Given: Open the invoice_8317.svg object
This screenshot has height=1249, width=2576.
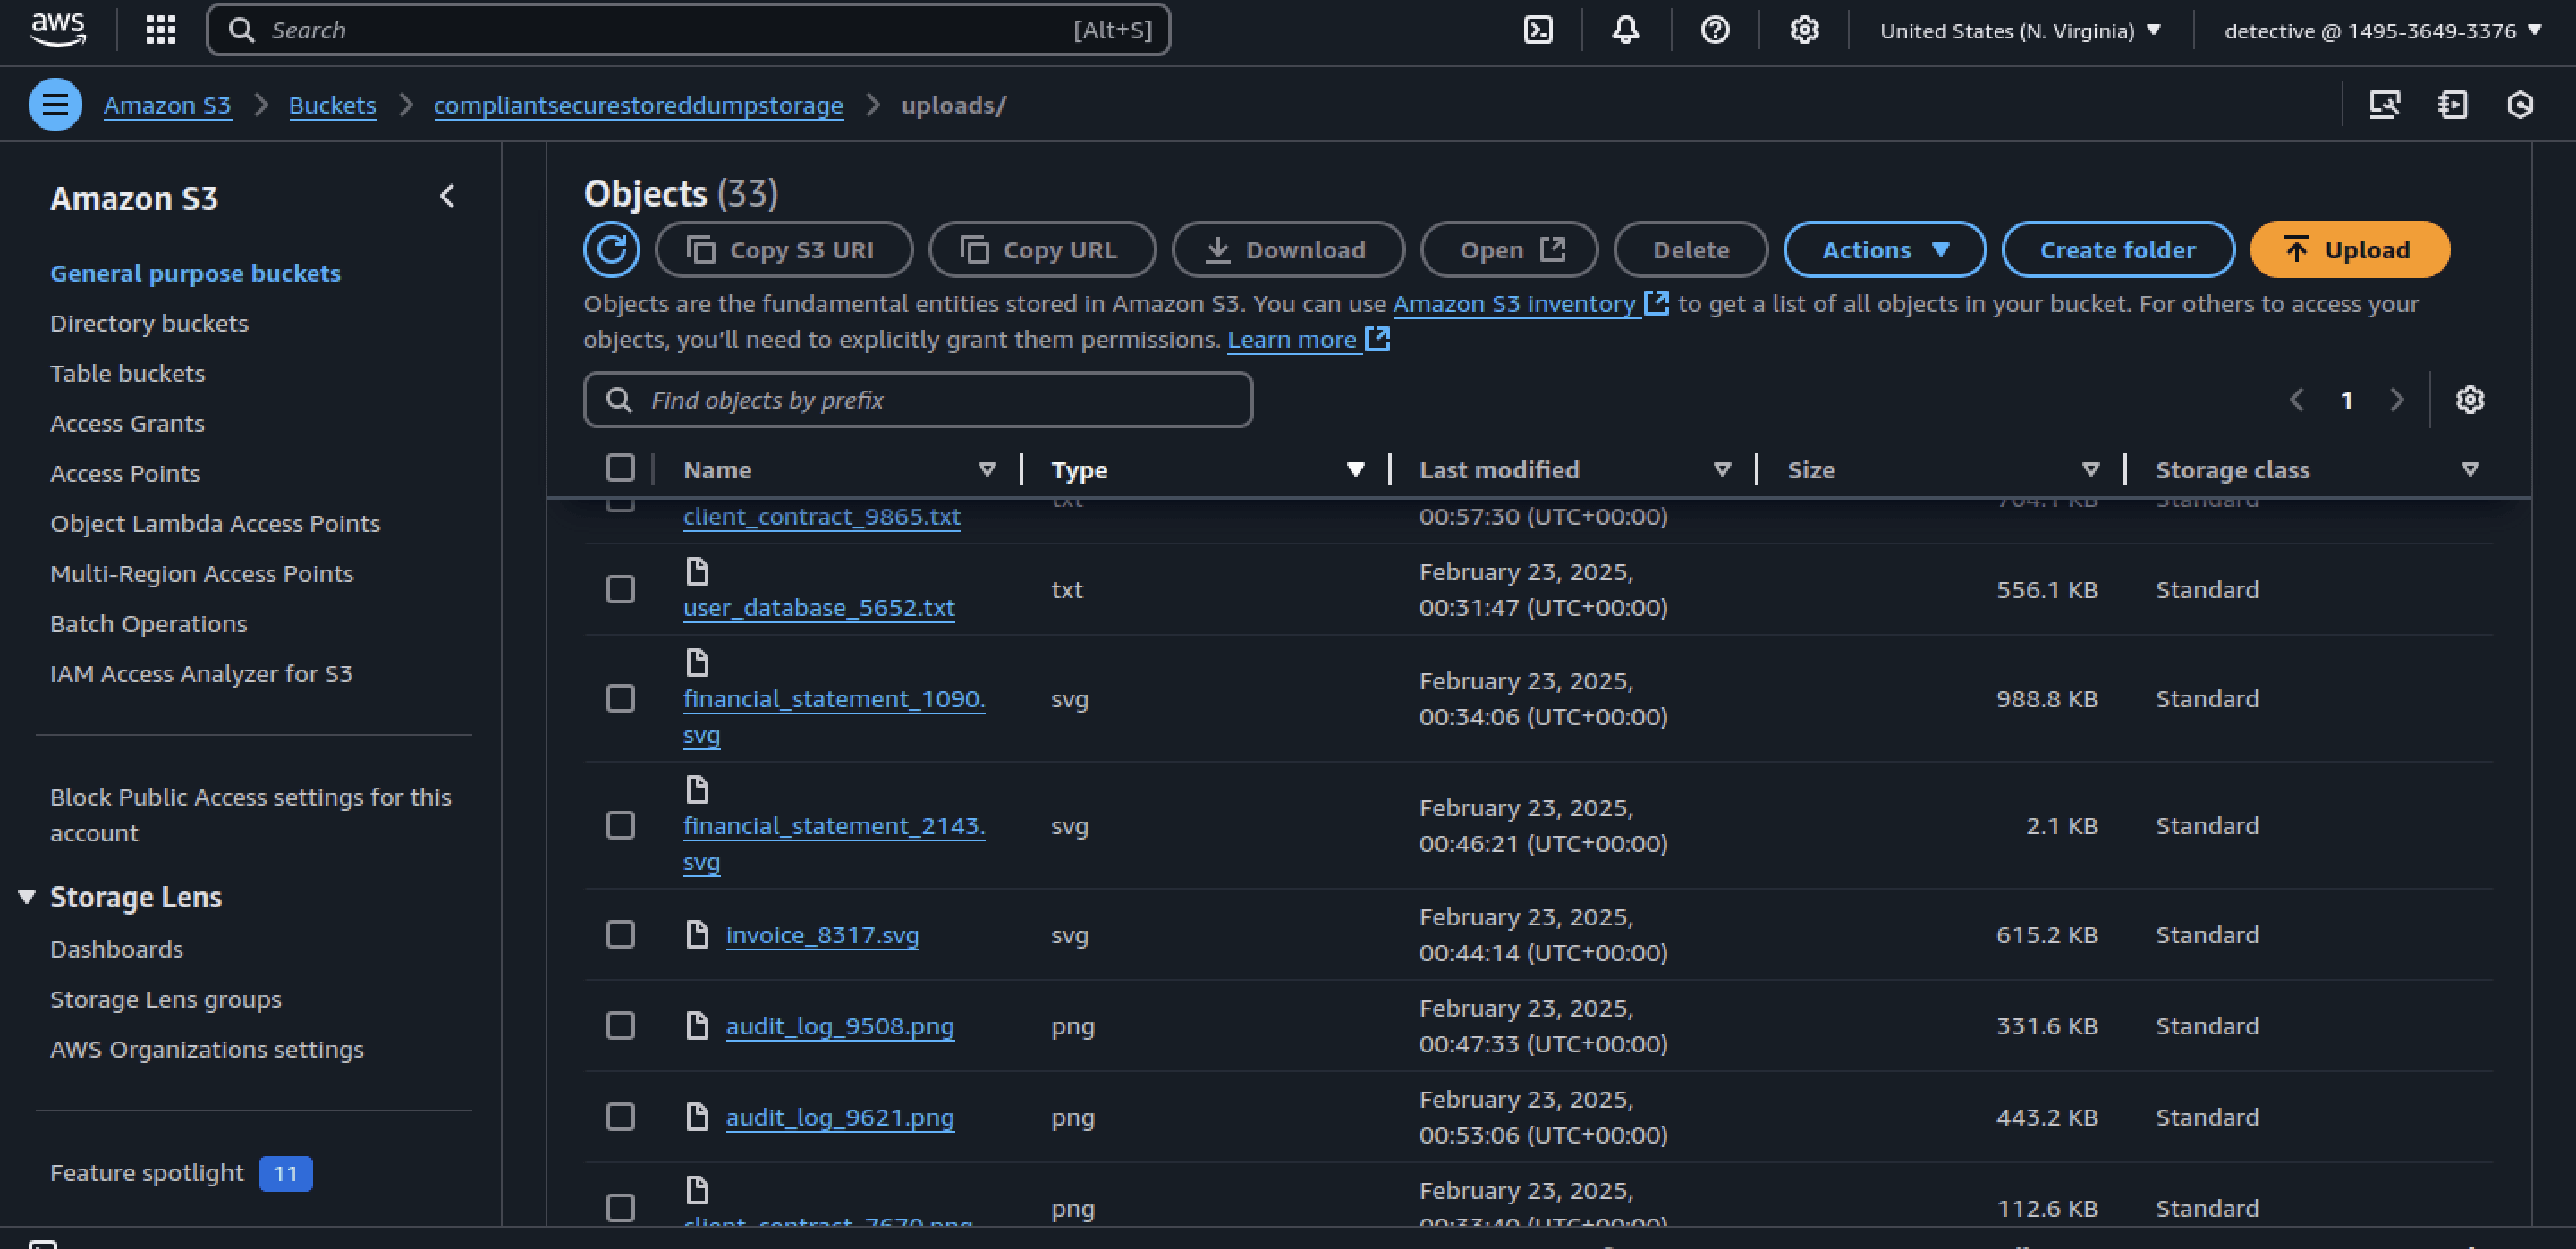Looking at the screenshot, I should point(822,935).
